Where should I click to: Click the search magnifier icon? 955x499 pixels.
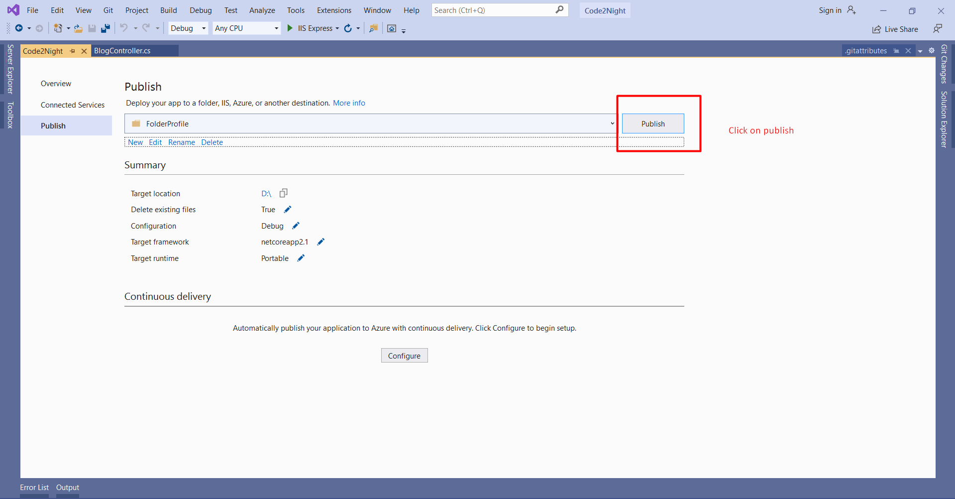[559, 10]
